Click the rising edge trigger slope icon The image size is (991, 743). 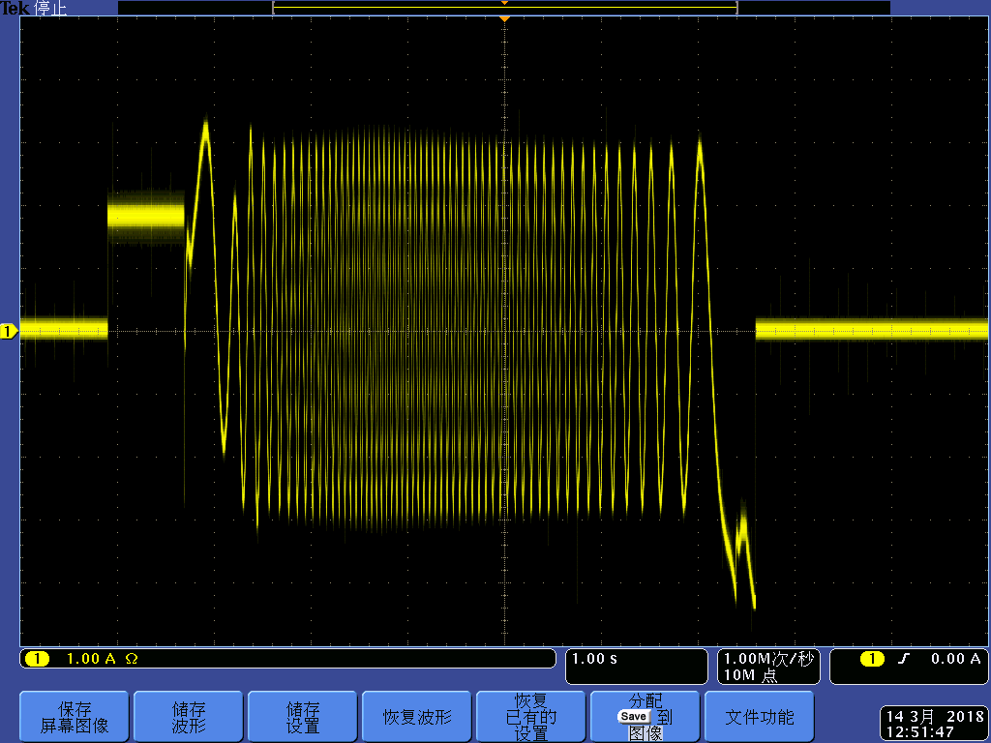pos(904,659)
